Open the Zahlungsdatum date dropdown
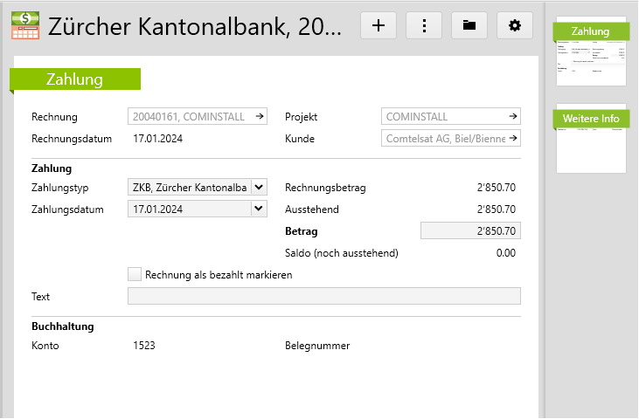This screenshot has width=639, height=419. click(x=258, y=209)
